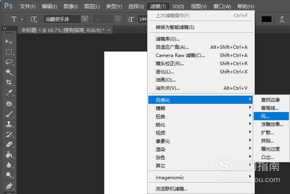Choose 等高线... filter

click(271, 108)
